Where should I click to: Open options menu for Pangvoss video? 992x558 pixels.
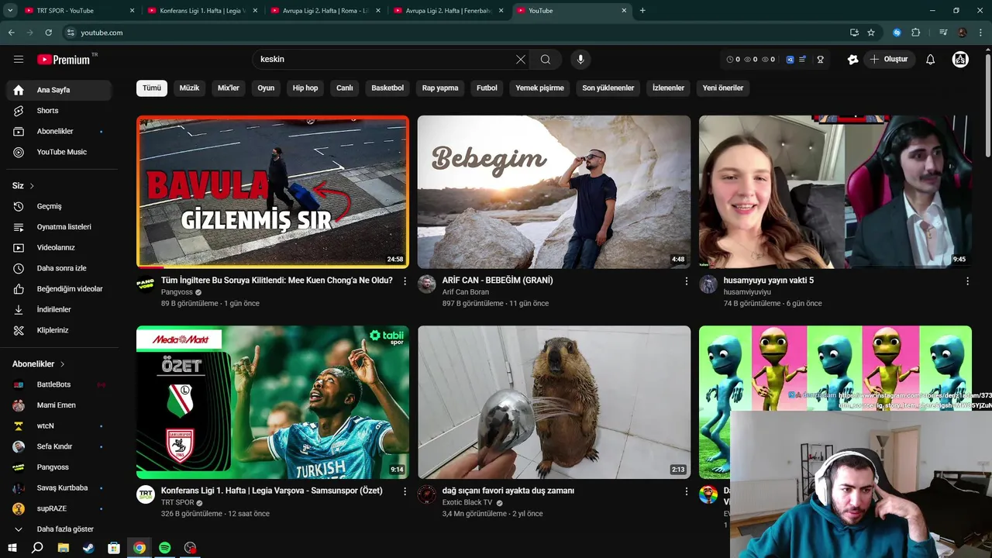(x=405, y=281)
